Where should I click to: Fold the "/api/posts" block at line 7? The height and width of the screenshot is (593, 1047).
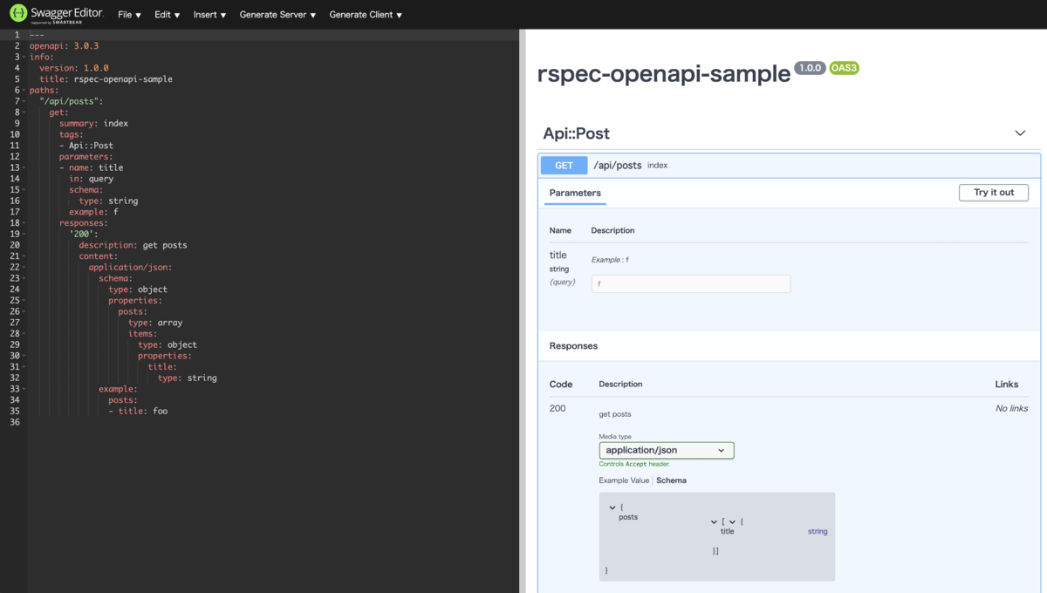coord(24,101)
